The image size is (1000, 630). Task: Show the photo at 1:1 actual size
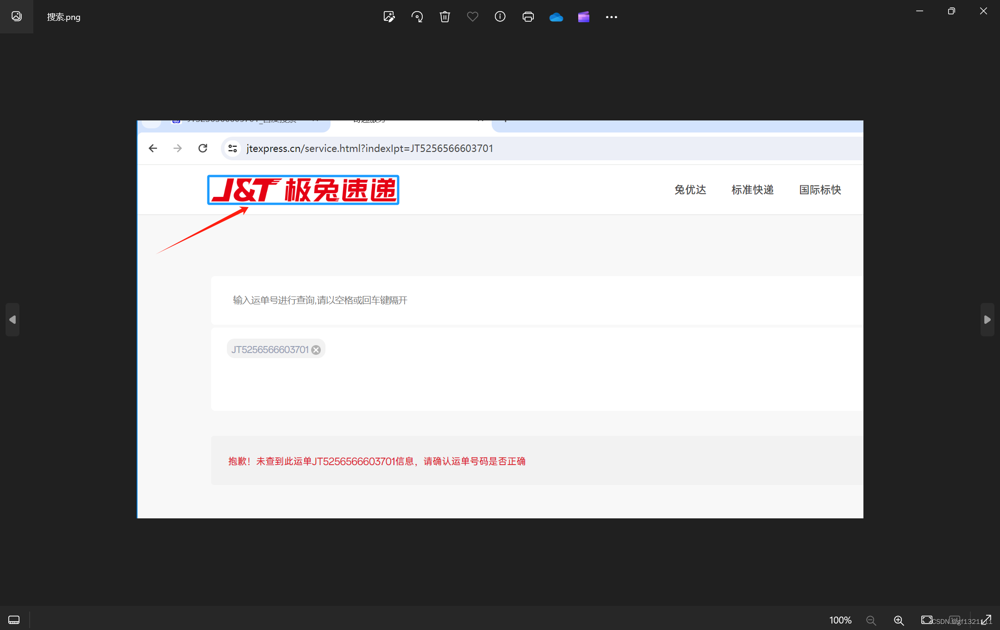click(x=954, y=620)
